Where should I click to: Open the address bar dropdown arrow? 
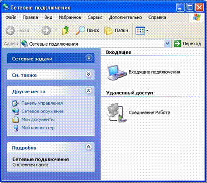pyautogui.click(x=167, y=43)
